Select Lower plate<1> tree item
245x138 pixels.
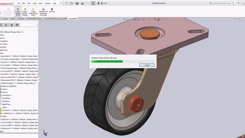19,65
